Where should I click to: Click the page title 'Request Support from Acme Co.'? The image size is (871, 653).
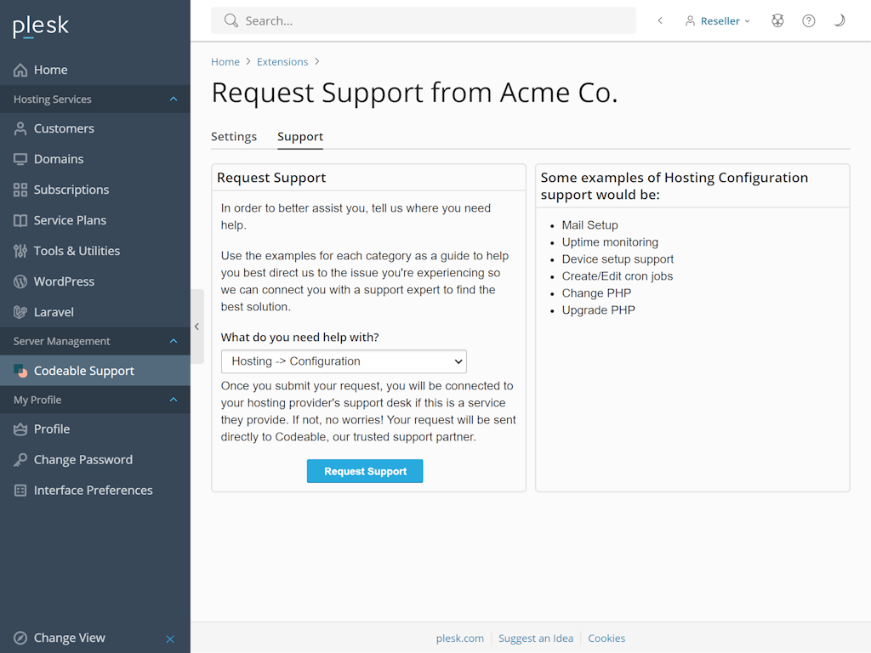(x=414, y=93)
